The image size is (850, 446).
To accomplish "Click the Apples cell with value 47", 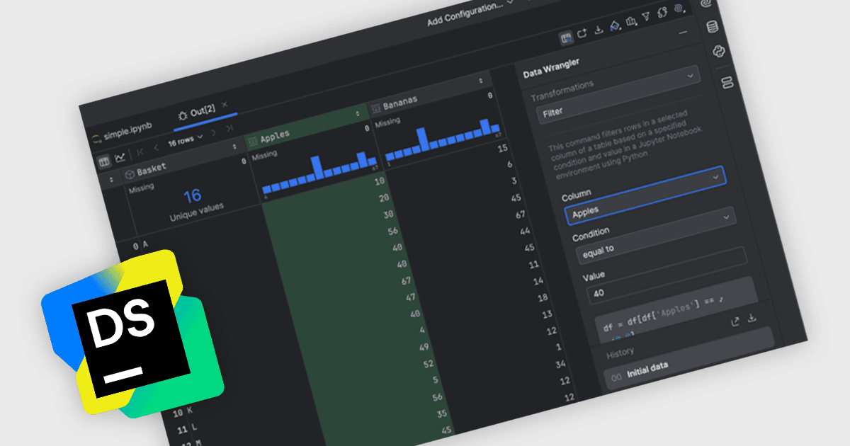I will coord(410,297).
